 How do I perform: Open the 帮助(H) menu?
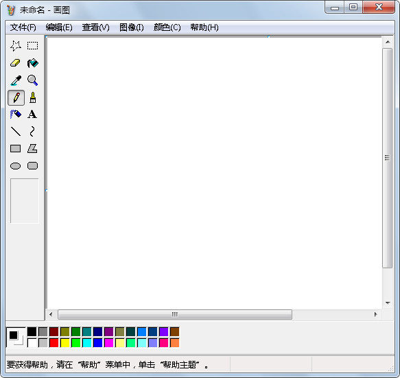(x=204, y=27)
